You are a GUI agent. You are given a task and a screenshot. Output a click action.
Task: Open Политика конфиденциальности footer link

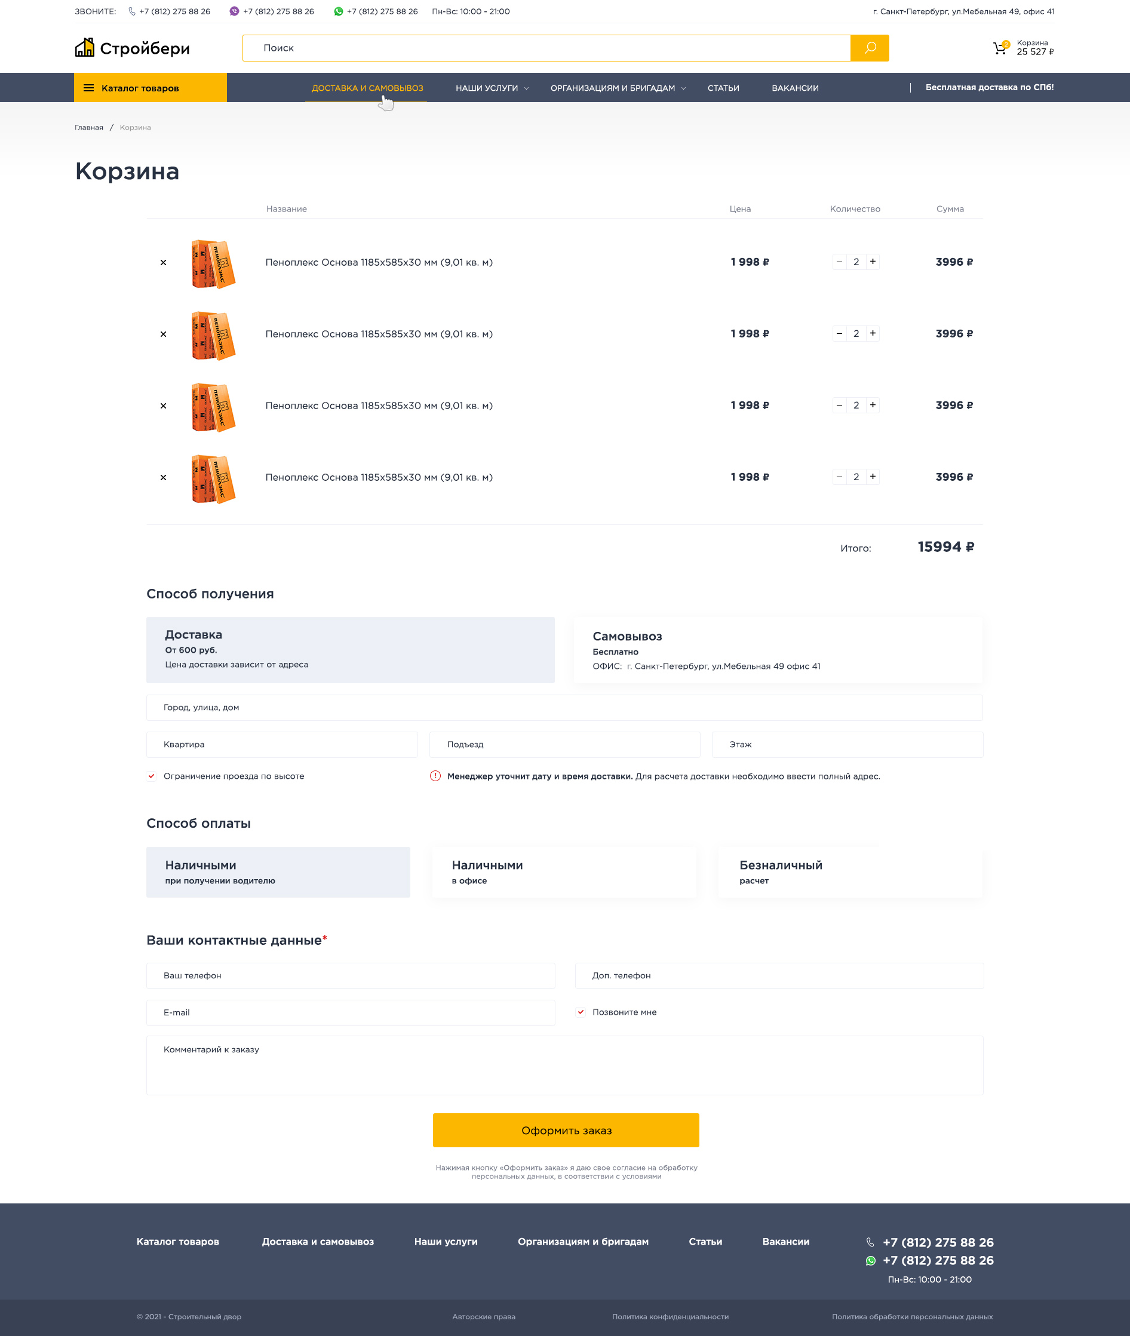670,1317
